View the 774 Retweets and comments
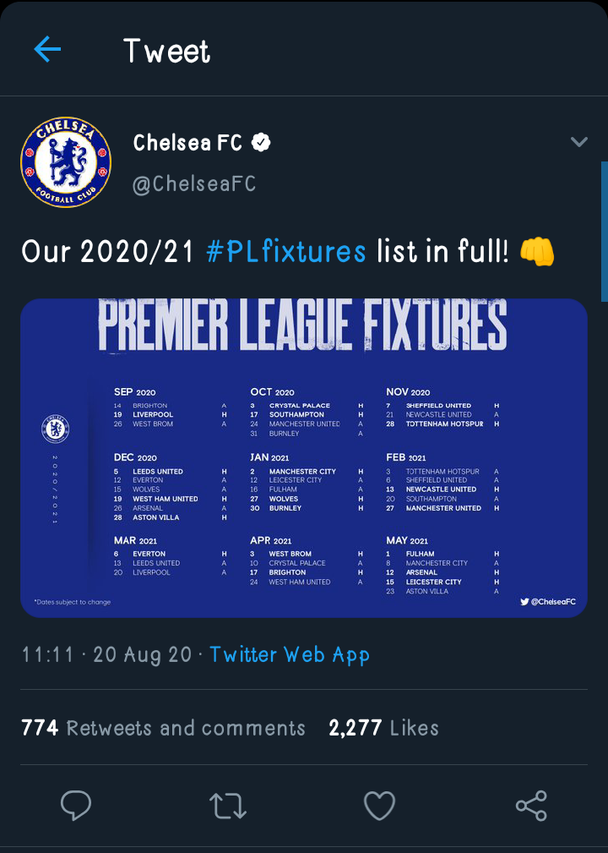 click(164, 728)
